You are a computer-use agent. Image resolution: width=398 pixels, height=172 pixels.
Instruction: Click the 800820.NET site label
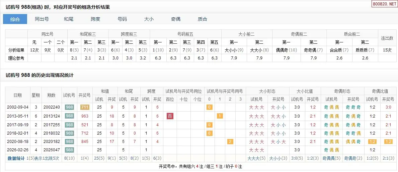pyautogui.click(x=384, y=4)
